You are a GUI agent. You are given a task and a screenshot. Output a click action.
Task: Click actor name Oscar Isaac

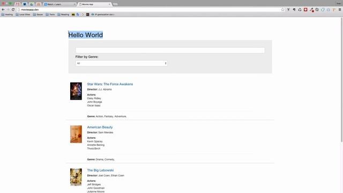point(94,105)
